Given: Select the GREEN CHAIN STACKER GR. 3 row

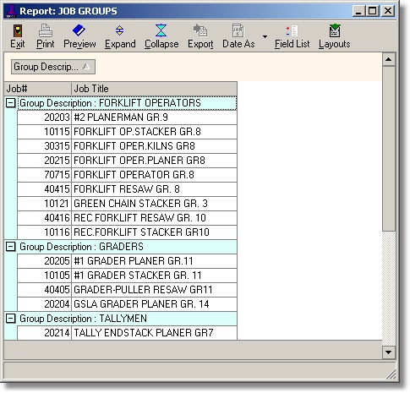Looking at the screenshot, I should coord(127,204).
